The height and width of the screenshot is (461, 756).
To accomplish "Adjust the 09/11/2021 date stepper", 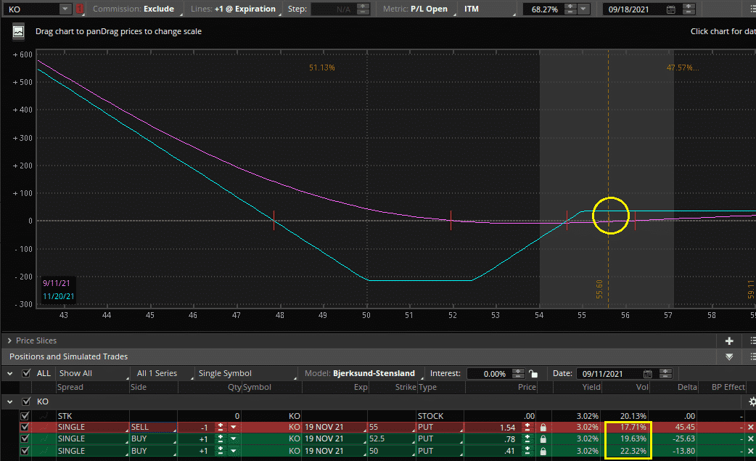I will pos(665,374).
